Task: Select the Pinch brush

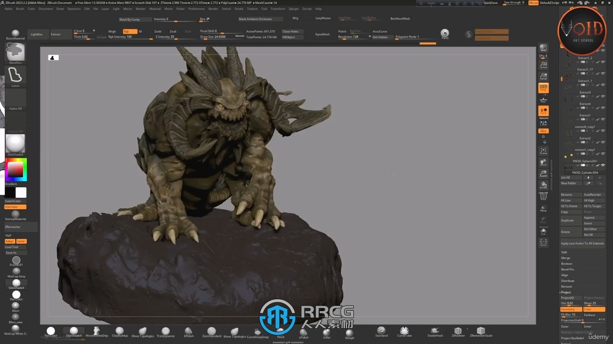Action: tap(281, 333)
